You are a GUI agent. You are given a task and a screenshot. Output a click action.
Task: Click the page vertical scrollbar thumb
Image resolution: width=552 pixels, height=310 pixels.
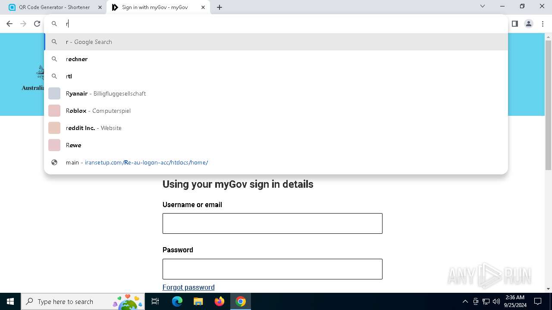pyautogui.click(x=548, y=105)
